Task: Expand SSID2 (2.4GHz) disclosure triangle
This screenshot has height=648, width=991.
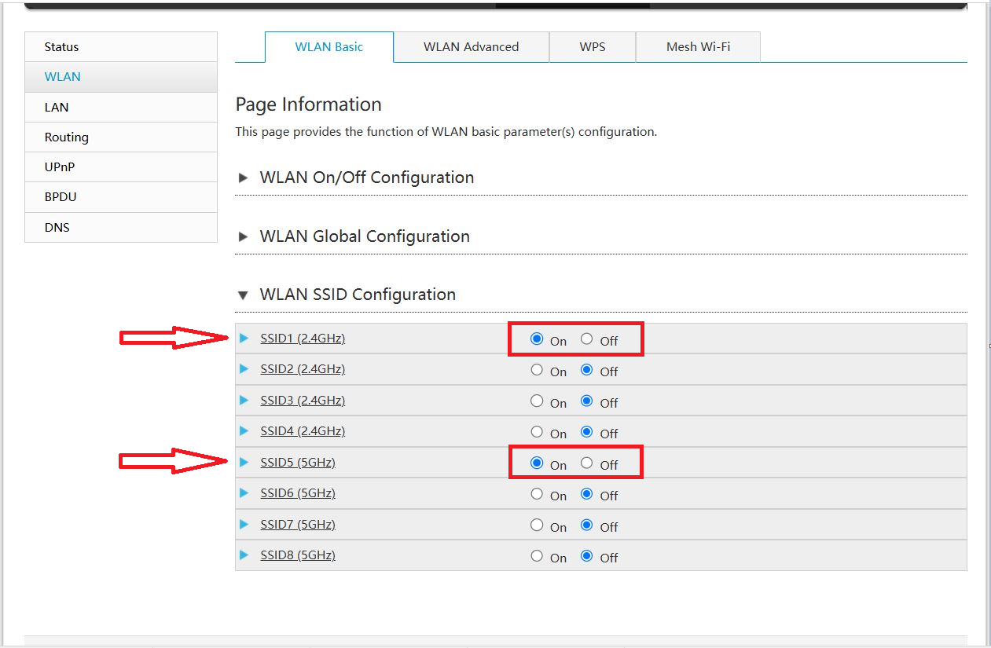Action: click(244, 369)
